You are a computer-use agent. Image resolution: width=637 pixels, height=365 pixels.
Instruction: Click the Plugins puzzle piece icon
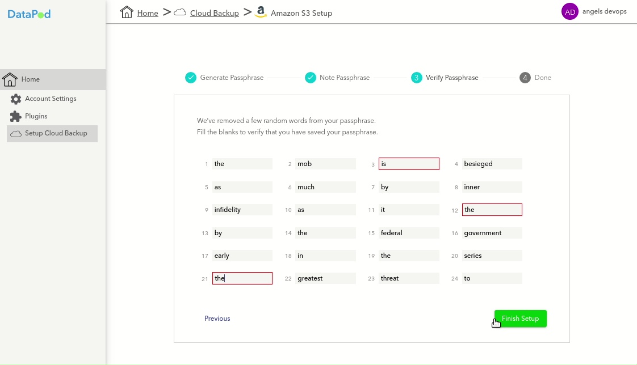tap(16, 116)
